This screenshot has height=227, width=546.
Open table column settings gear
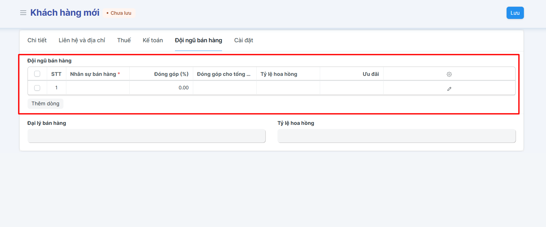[x=449, y=74]
